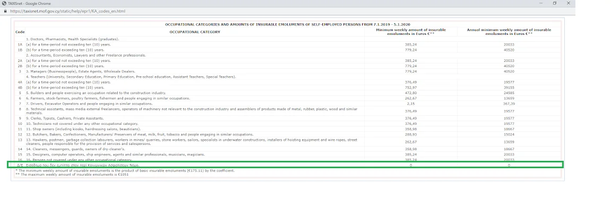Screen dimensions: 611x210
Task: Click annual value '18667' in Shop owners row
Action: [x=509, y=129]
